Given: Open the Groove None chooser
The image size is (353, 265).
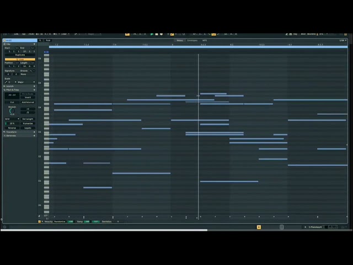Looking at the screenshot, I should tap(27, 74).
